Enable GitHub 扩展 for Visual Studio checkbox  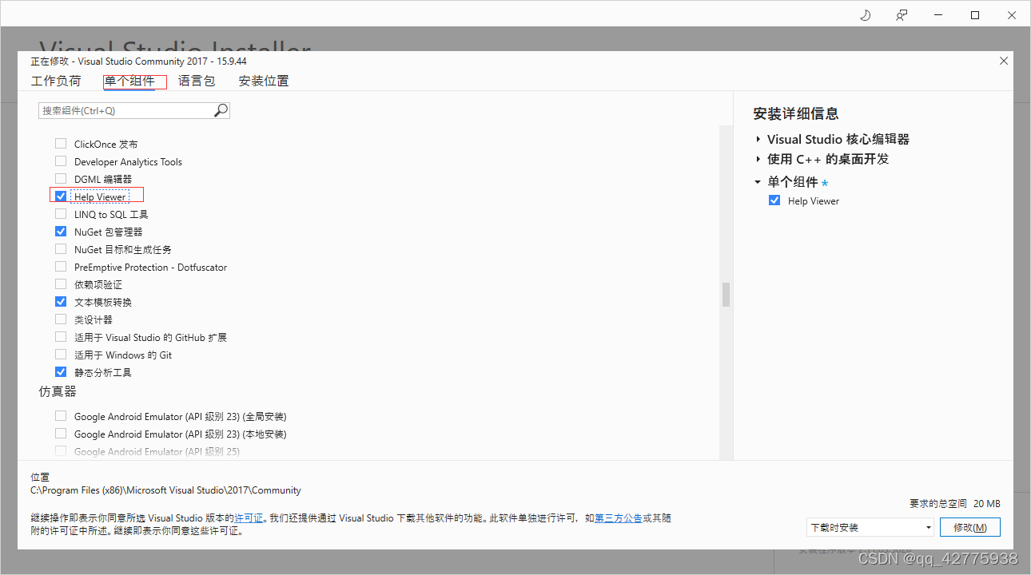tap(61, 337)
